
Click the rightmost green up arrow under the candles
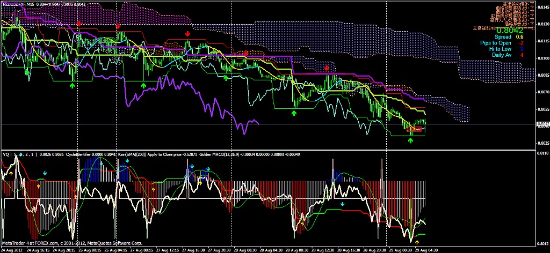410,140
